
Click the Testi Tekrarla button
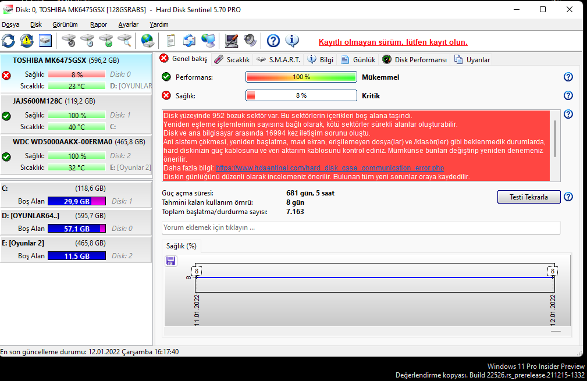[529, 197]
